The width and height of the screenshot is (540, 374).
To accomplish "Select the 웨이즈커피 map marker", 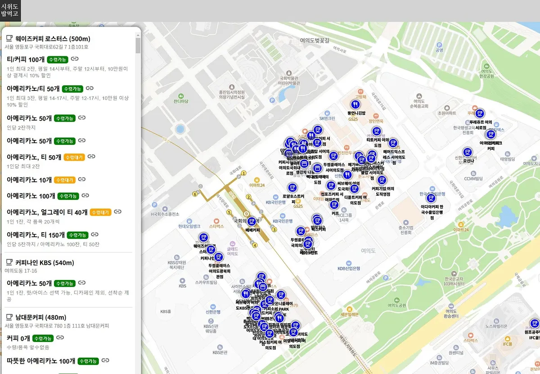I will coord(203,237).
